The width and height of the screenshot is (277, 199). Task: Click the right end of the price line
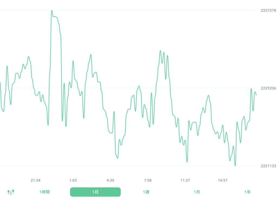click(256, 95)
